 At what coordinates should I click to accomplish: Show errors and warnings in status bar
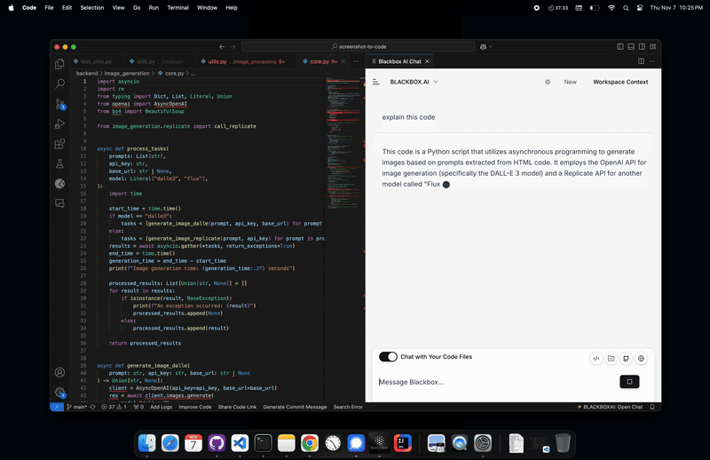(x=114, y=407)
